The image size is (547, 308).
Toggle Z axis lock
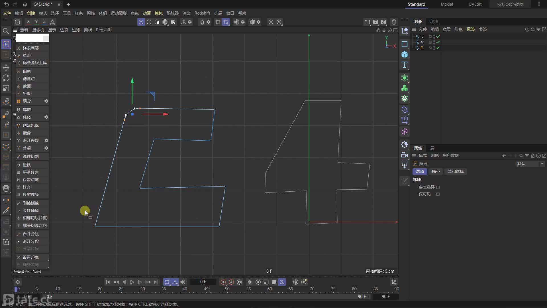point(44,22)
